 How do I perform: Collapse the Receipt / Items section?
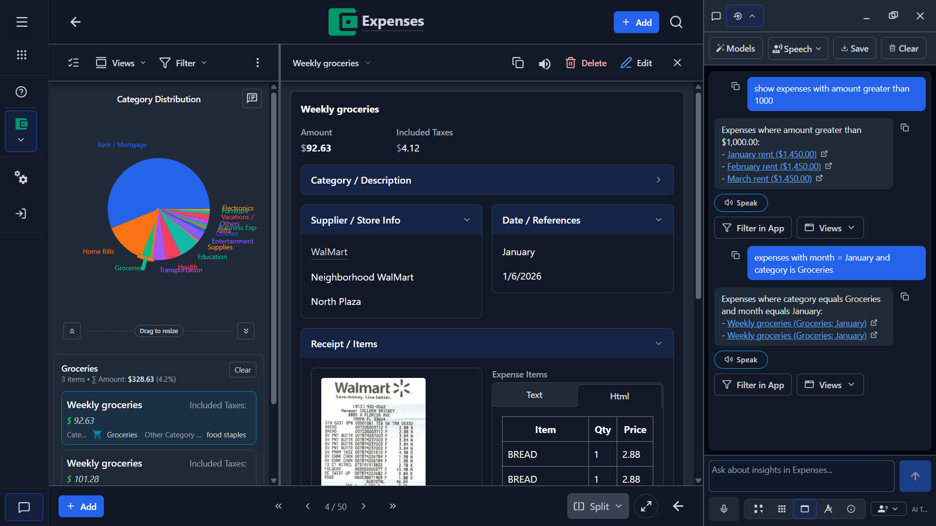click(487, 344)
